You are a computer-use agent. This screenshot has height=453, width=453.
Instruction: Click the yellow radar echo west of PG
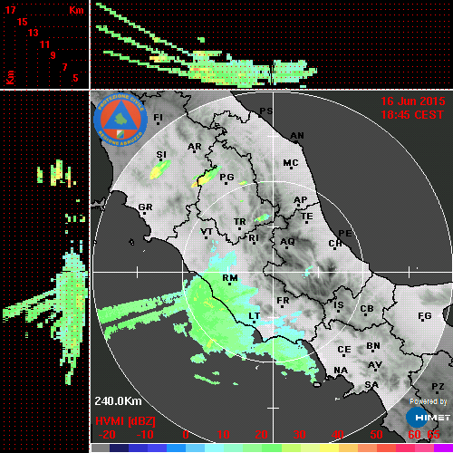[x=207, y=177]
